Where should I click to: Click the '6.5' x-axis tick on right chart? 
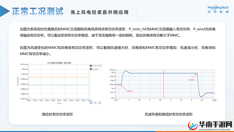point(202,100)
